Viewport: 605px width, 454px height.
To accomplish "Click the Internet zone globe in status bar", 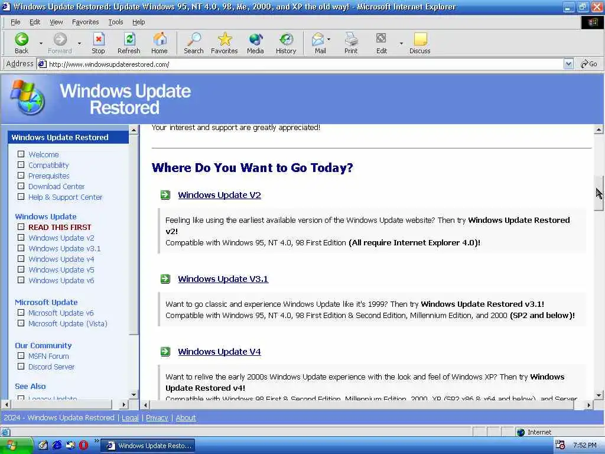I will click(x=521, y=432).
